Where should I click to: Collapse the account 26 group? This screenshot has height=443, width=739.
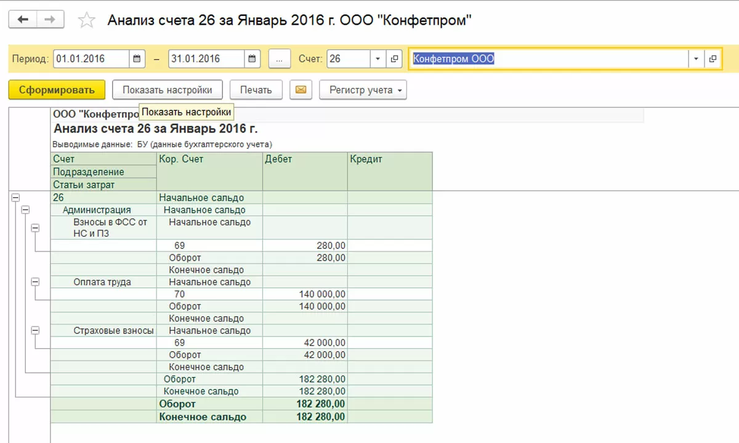(x=15, y=198)
